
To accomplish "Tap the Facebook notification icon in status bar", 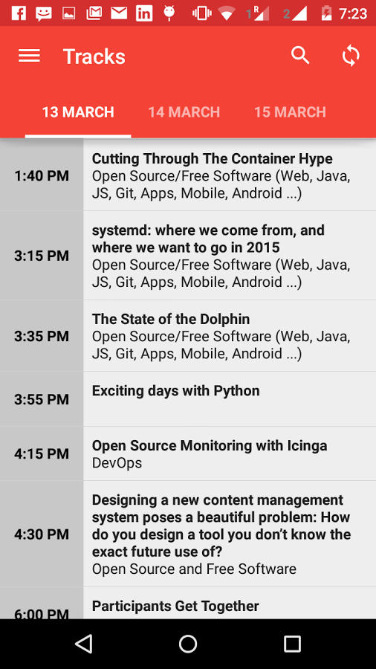I will 19,13.
